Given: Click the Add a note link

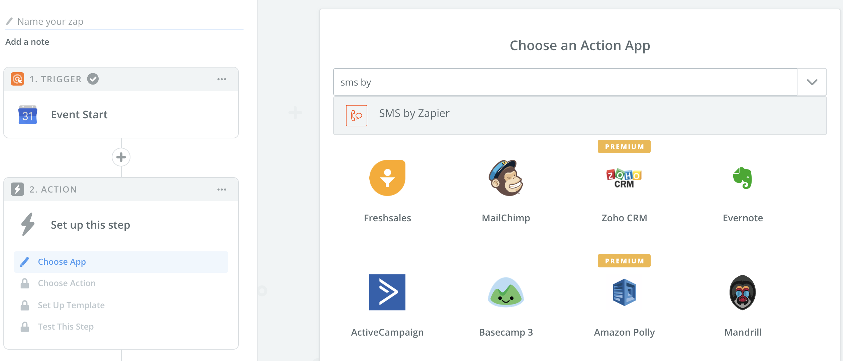Looking at the screenshot, I should [27, 42].
